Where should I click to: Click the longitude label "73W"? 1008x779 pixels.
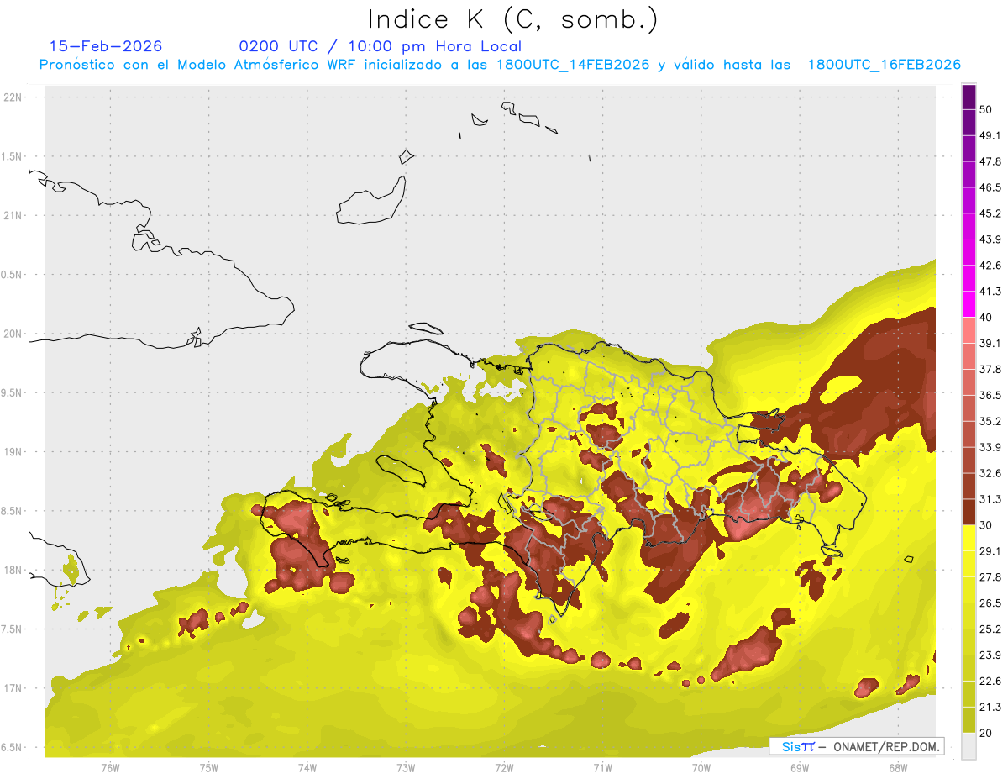tap(406, 768)
